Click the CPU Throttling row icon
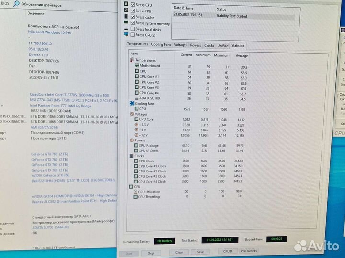 tap(136, 197)
